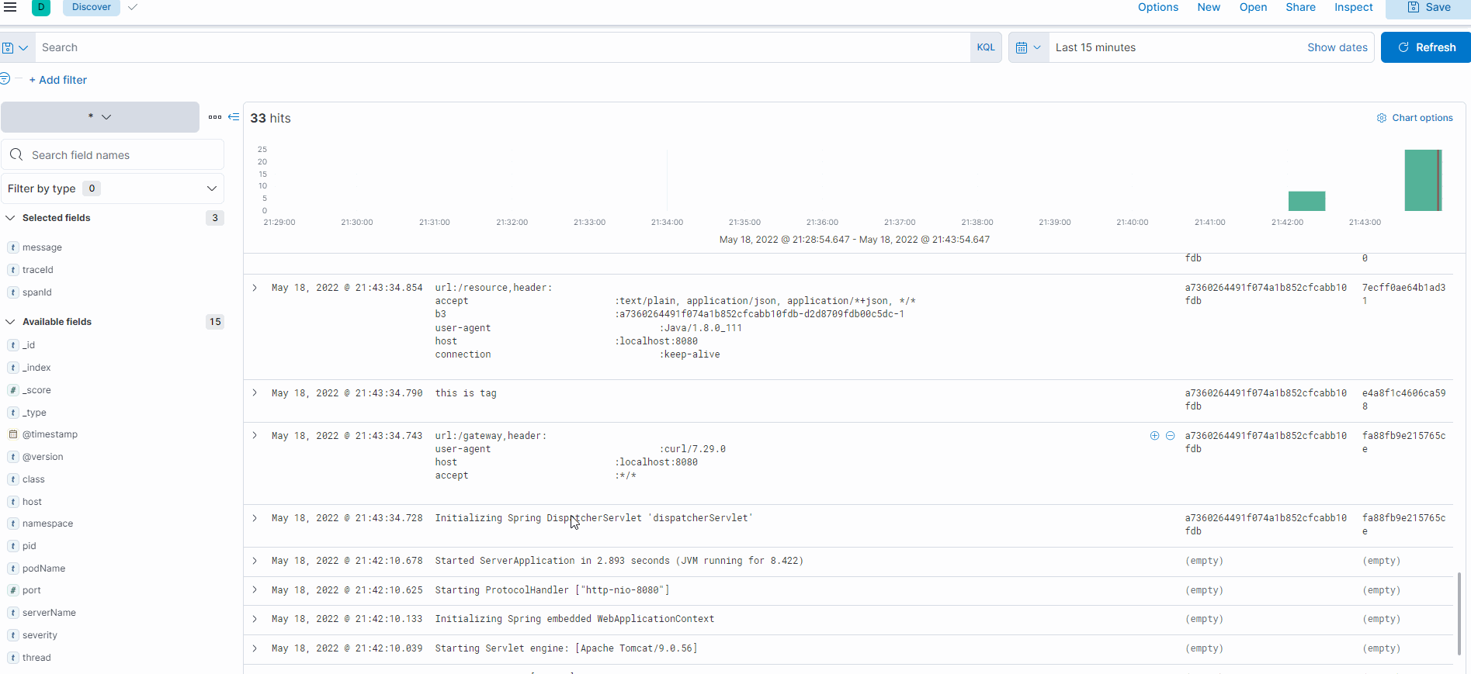
Task: Click the @version field type icon
Action: 13,457
